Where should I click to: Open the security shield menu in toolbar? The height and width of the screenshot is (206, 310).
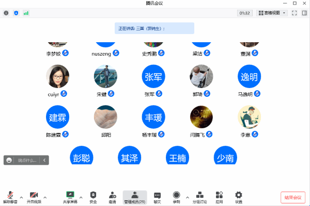click(x=93, y=196)
